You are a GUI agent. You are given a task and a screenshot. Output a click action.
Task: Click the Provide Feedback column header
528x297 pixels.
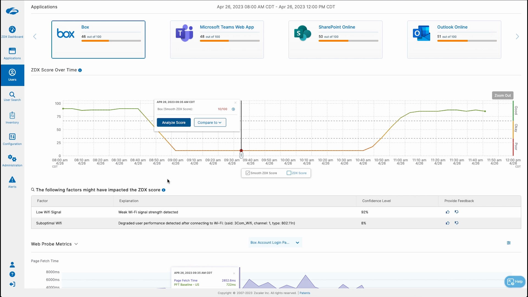point(459,201)
